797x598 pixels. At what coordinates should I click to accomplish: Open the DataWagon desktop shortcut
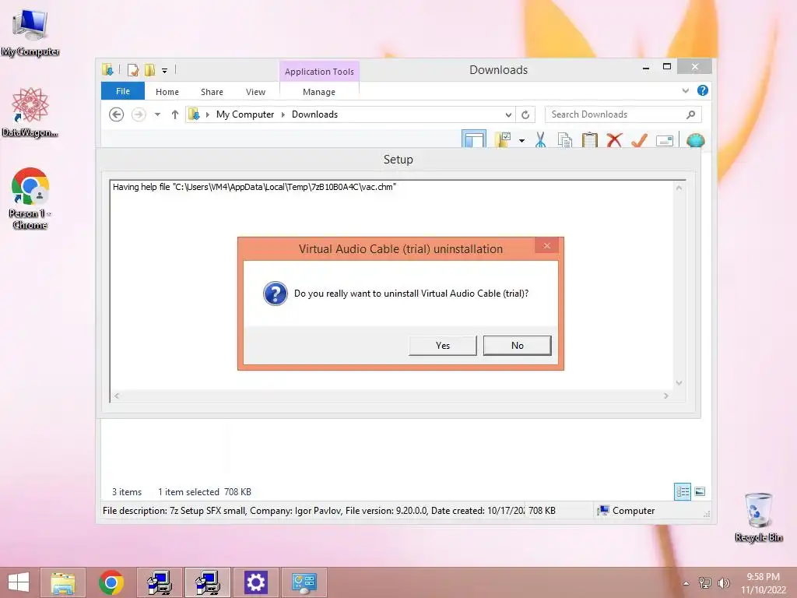[30, 113]
